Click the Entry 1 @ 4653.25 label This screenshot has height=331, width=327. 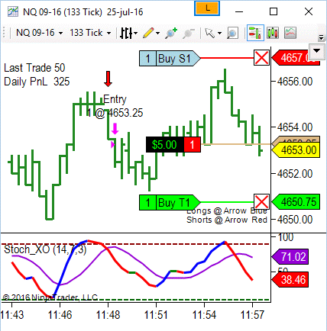click(115, 106)
